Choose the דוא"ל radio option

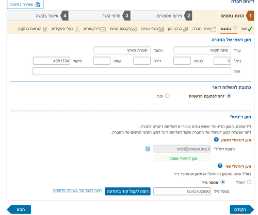tap(249, 182)
